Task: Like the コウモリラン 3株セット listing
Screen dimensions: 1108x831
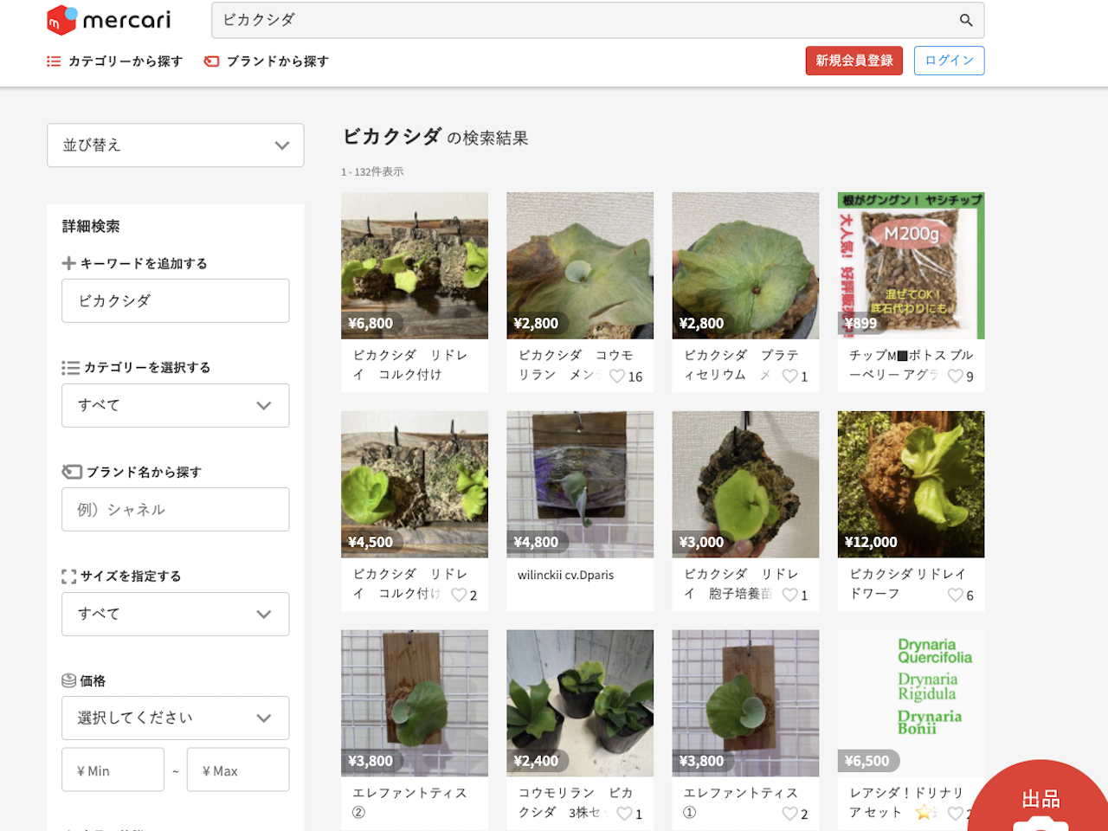Action: click(624, 815)
